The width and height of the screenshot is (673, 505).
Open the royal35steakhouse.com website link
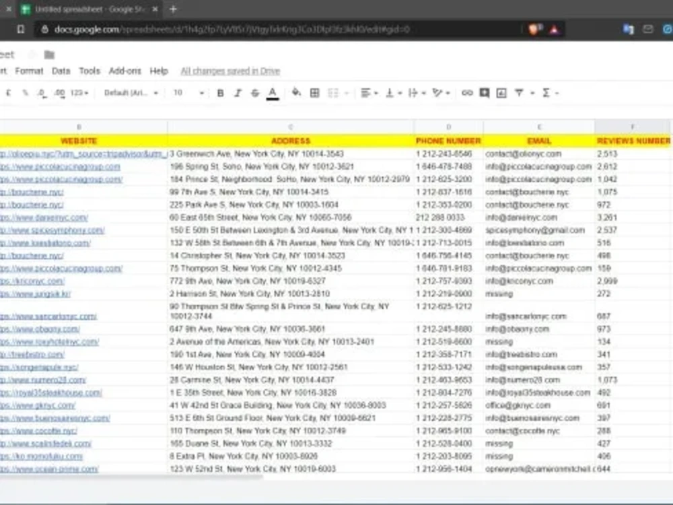point(50,393)
